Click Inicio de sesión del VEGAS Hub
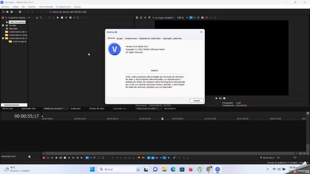 coord(68,12)
